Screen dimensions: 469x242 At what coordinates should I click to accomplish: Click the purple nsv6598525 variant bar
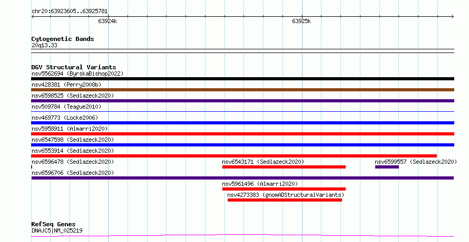242,101
